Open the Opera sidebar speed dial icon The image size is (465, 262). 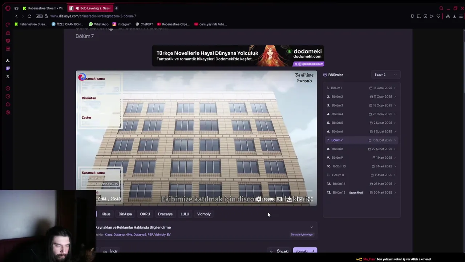8,24
